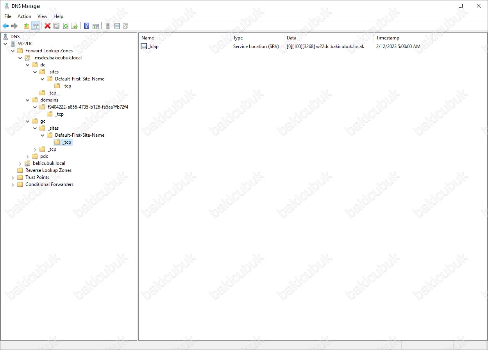The image size is (488, 350).
Task: Select the Forward Lookup Zones label
Action: tap(49, 51)
